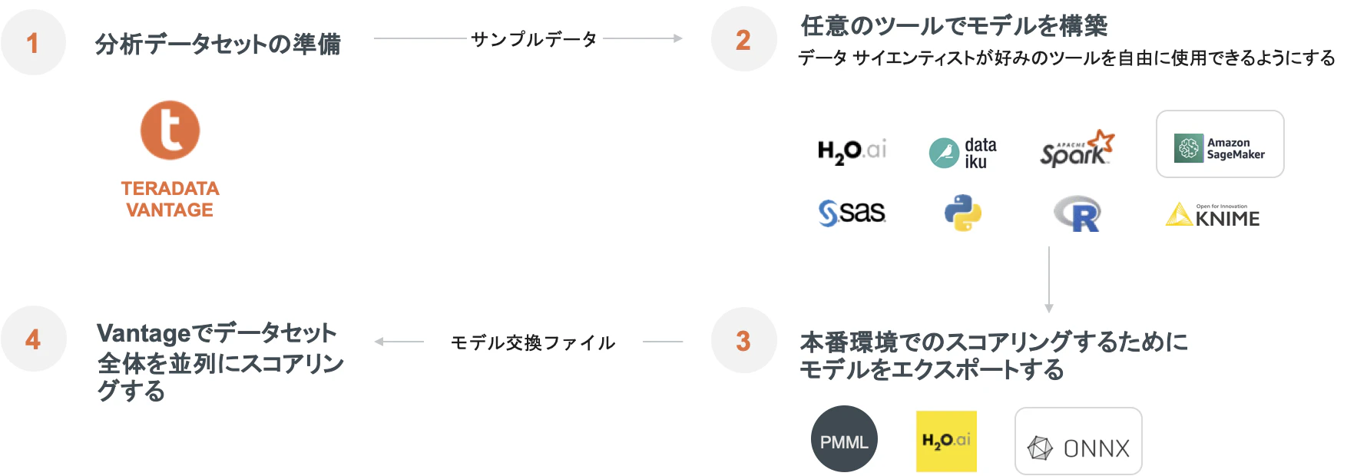The height and width of the screenshot is (476, 1367).
Task: Click the dark PMML circle
Action: pyautogui.click(x=844, y=439)
